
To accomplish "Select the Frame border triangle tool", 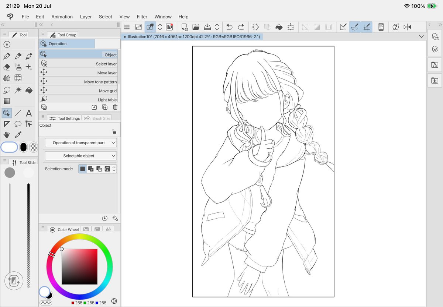I will tap(7, 124).
